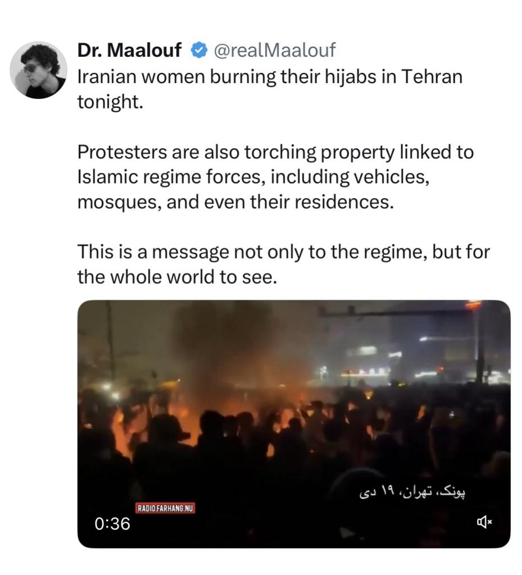Screen dimensions: 522x575
Task: Open Dr. Maalouf's profile picture
Action: tap(39, 70)
